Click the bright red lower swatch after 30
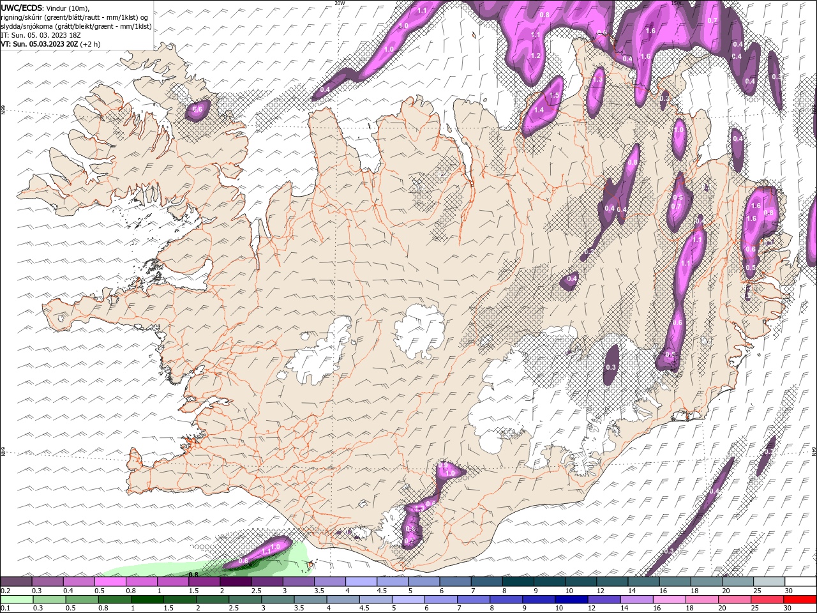This screenshot has height=613, width=817. point(800,599)
